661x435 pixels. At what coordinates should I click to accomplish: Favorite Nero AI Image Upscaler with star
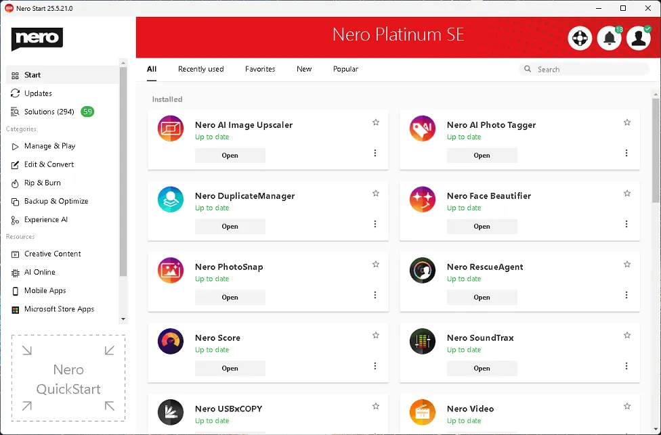tap(376, 122)
